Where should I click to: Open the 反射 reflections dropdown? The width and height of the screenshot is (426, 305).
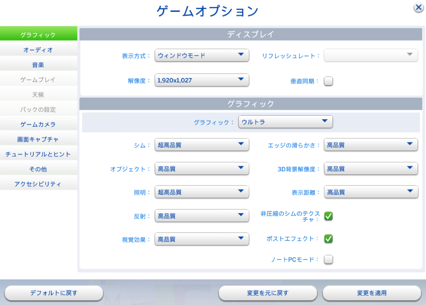(202, 216)
